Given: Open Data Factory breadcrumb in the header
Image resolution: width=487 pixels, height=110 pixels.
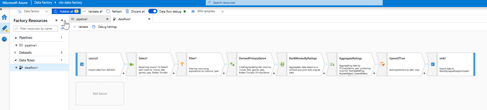Looking at the screenshot, I should click(43, 2).
